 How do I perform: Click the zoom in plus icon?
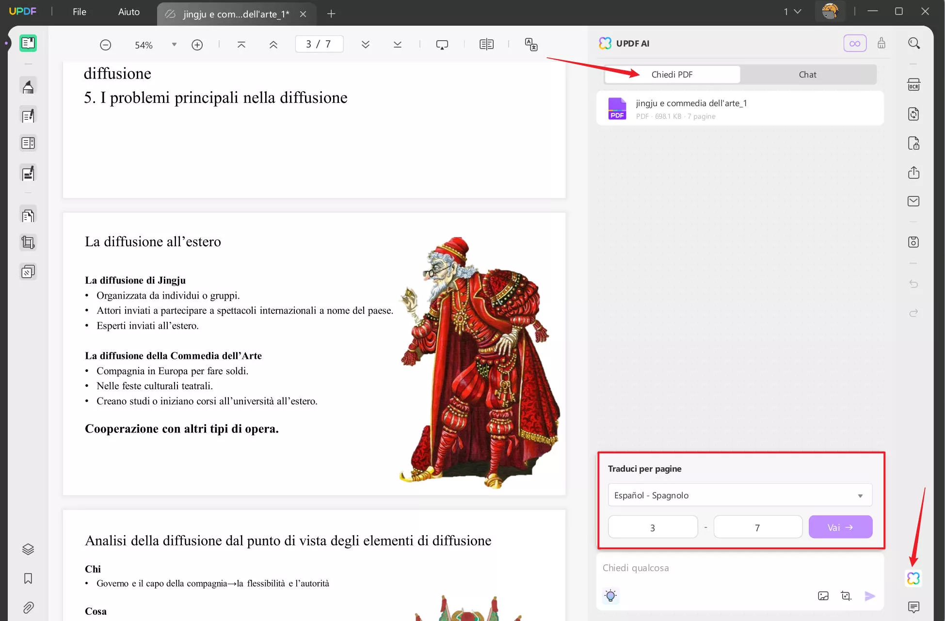coord(197,45)
